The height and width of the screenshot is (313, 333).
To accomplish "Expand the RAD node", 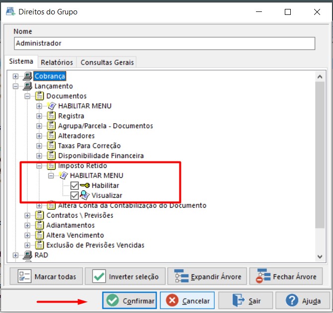I will [15, 255].
